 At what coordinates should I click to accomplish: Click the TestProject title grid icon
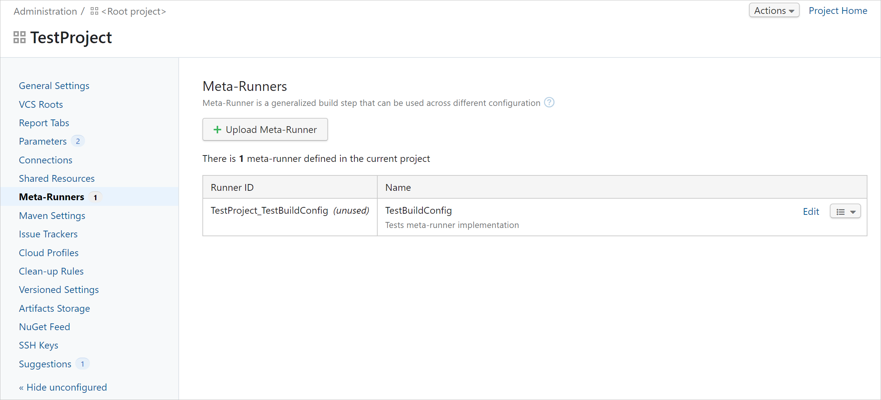(20, 38)
